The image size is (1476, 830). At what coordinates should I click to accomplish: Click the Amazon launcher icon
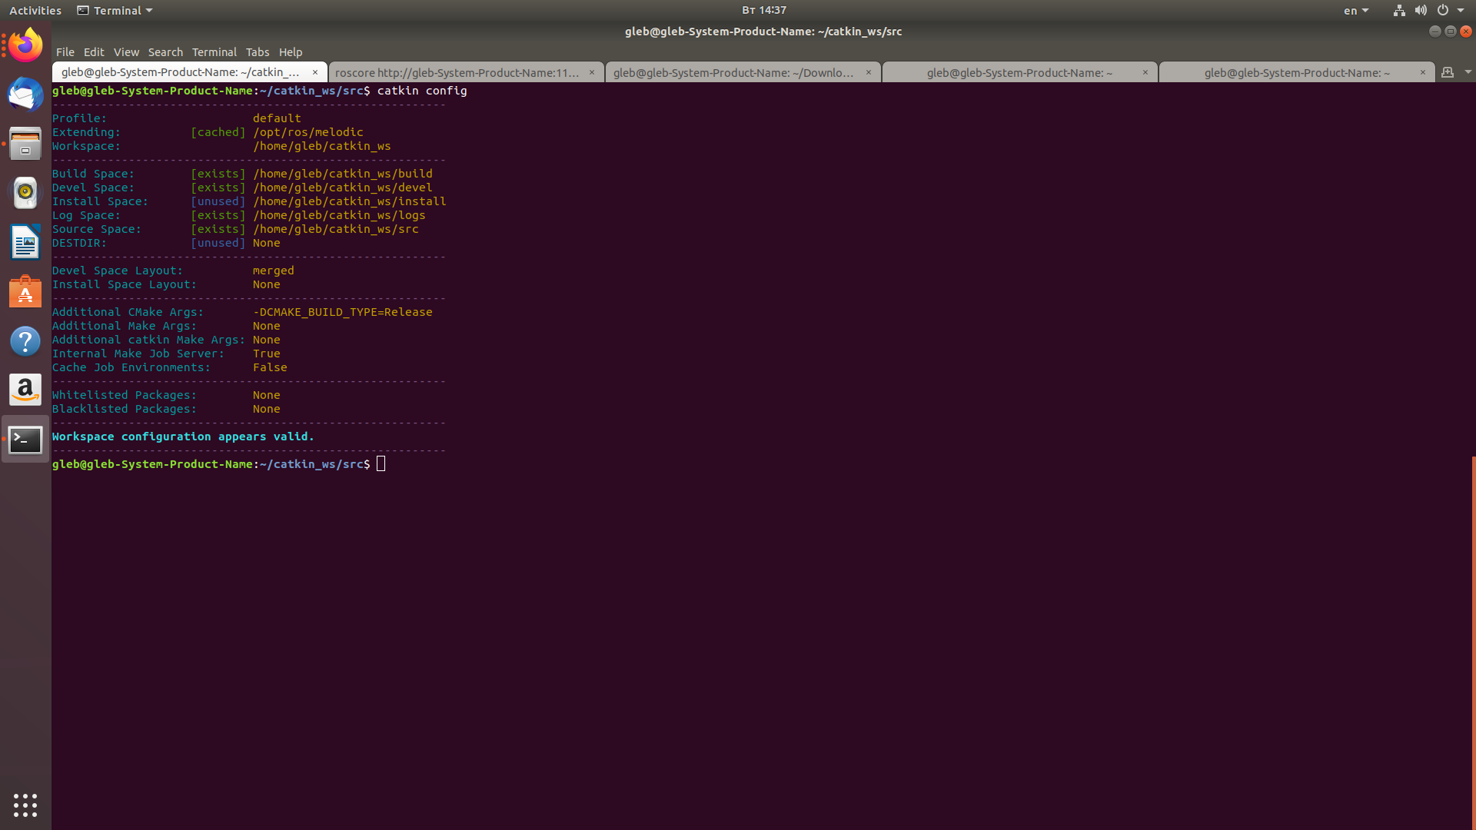click(x=25, y=390)
